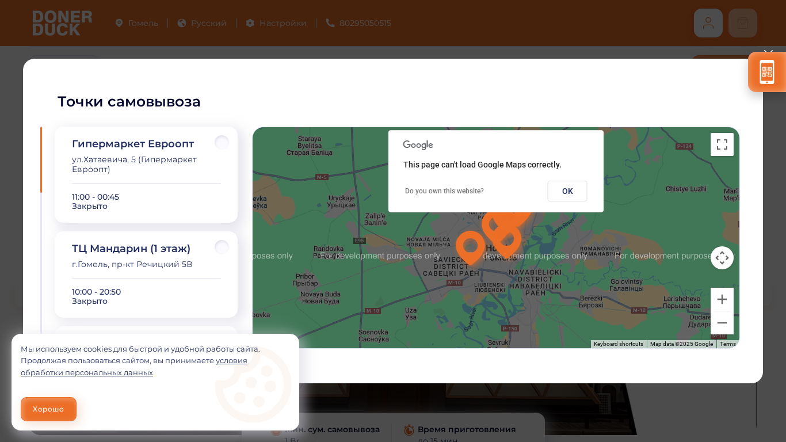The image size is (786, 442).
Task: Select the ТЦ Мандарин radio button
Action: (222, 247)
